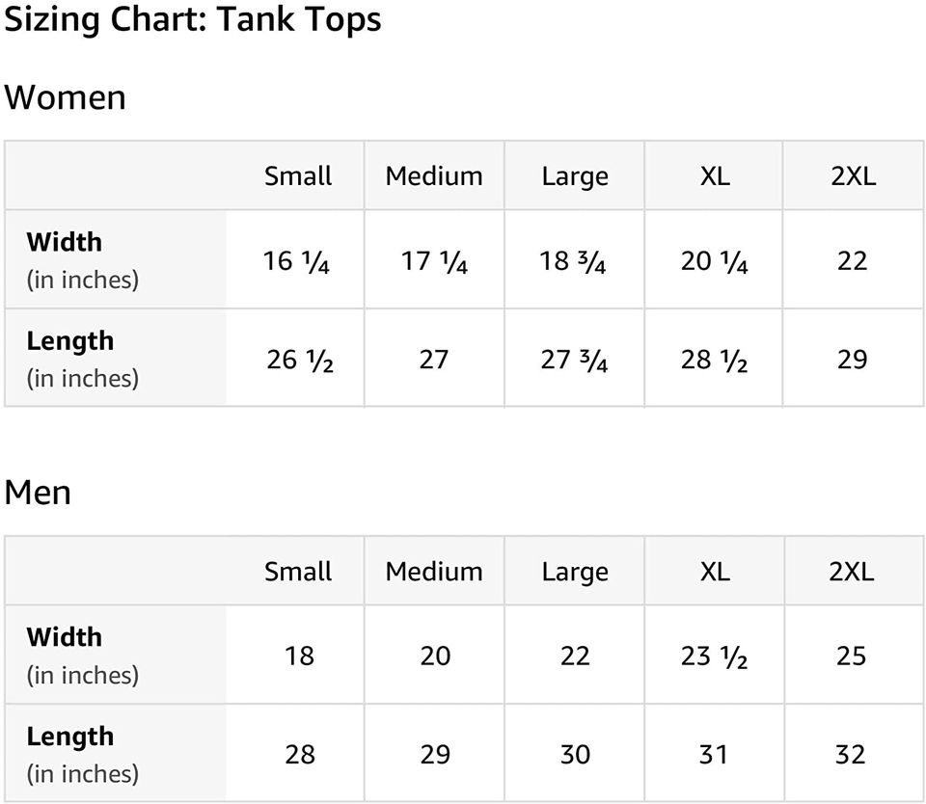The width and height of the screenshot is (926, 804).
Task: Select Women's Large width value 18 ¾
Action: click(573, 261)
